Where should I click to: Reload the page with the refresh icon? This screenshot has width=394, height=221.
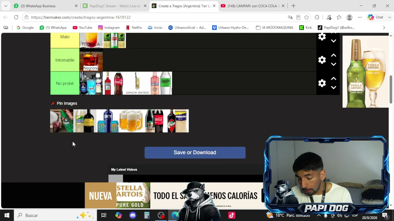(16, 17)
